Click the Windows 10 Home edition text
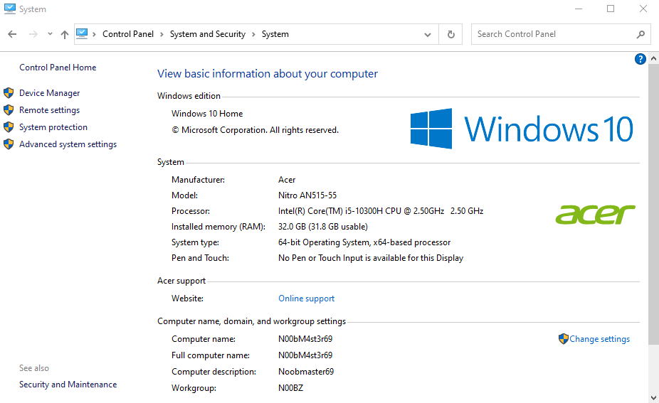The width and height of the screenshot is (659, 403). tap(207, 113)
